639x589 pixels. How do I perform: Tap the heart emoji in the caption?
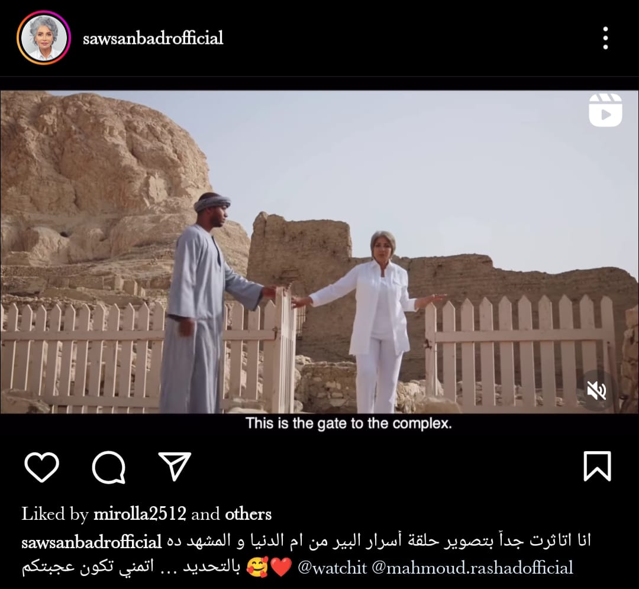(281, 568)
